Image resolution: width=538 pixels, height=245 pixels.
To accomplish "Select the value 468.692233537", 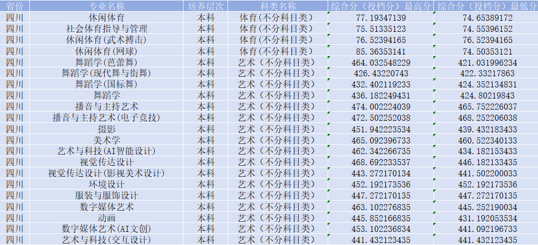I will (x=381, y=162).
